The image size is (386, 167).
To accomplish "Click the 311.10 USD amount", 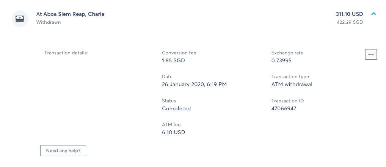I will [x=349, y=14].
